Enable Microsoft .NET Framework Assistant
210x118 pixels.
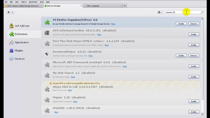point(194,66)
